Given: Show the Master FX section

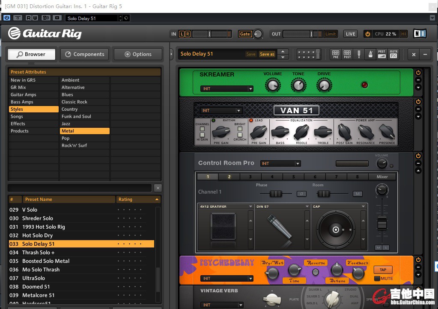Looking at the screenshot, I should [x=393, y=54].
